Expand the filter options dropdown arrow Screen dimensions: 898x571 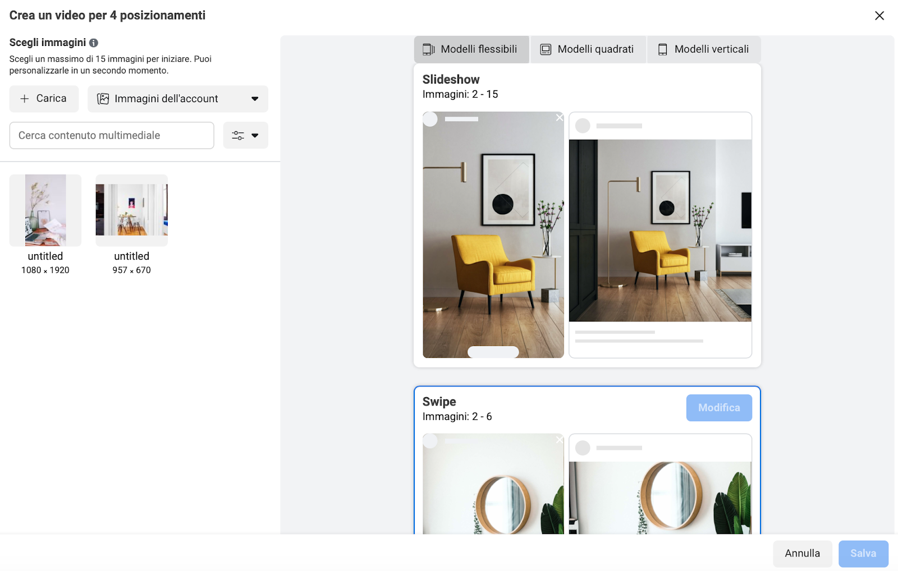point(255,135)
